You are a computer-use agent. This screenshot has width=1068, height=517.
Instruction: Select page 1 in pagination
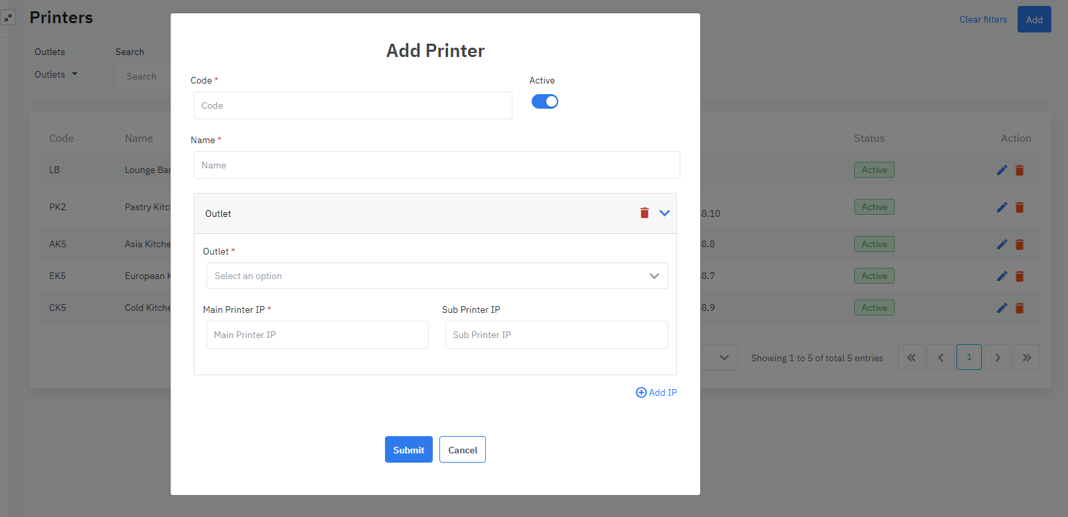pyautogui.click(x=968, y=357)
